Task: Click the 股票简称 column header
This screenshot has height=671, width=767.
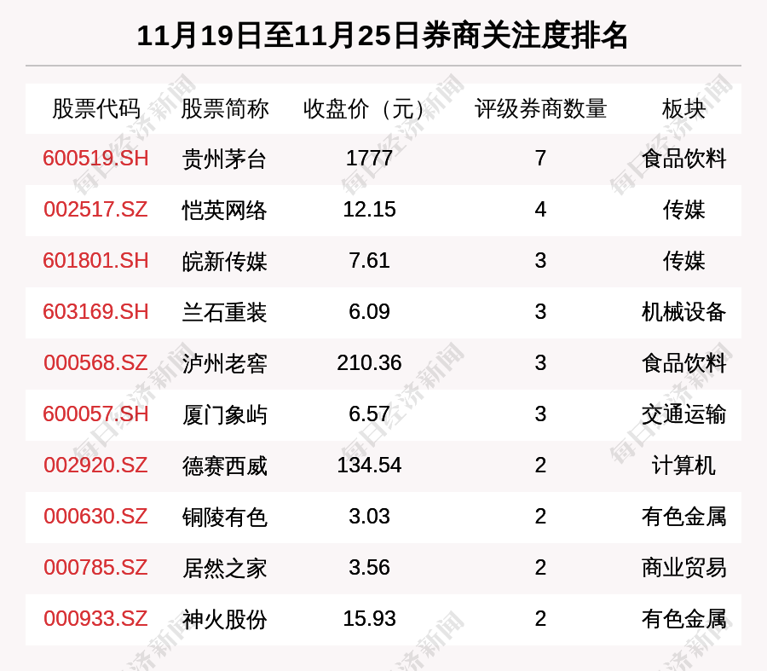Action: click(224, 108)
